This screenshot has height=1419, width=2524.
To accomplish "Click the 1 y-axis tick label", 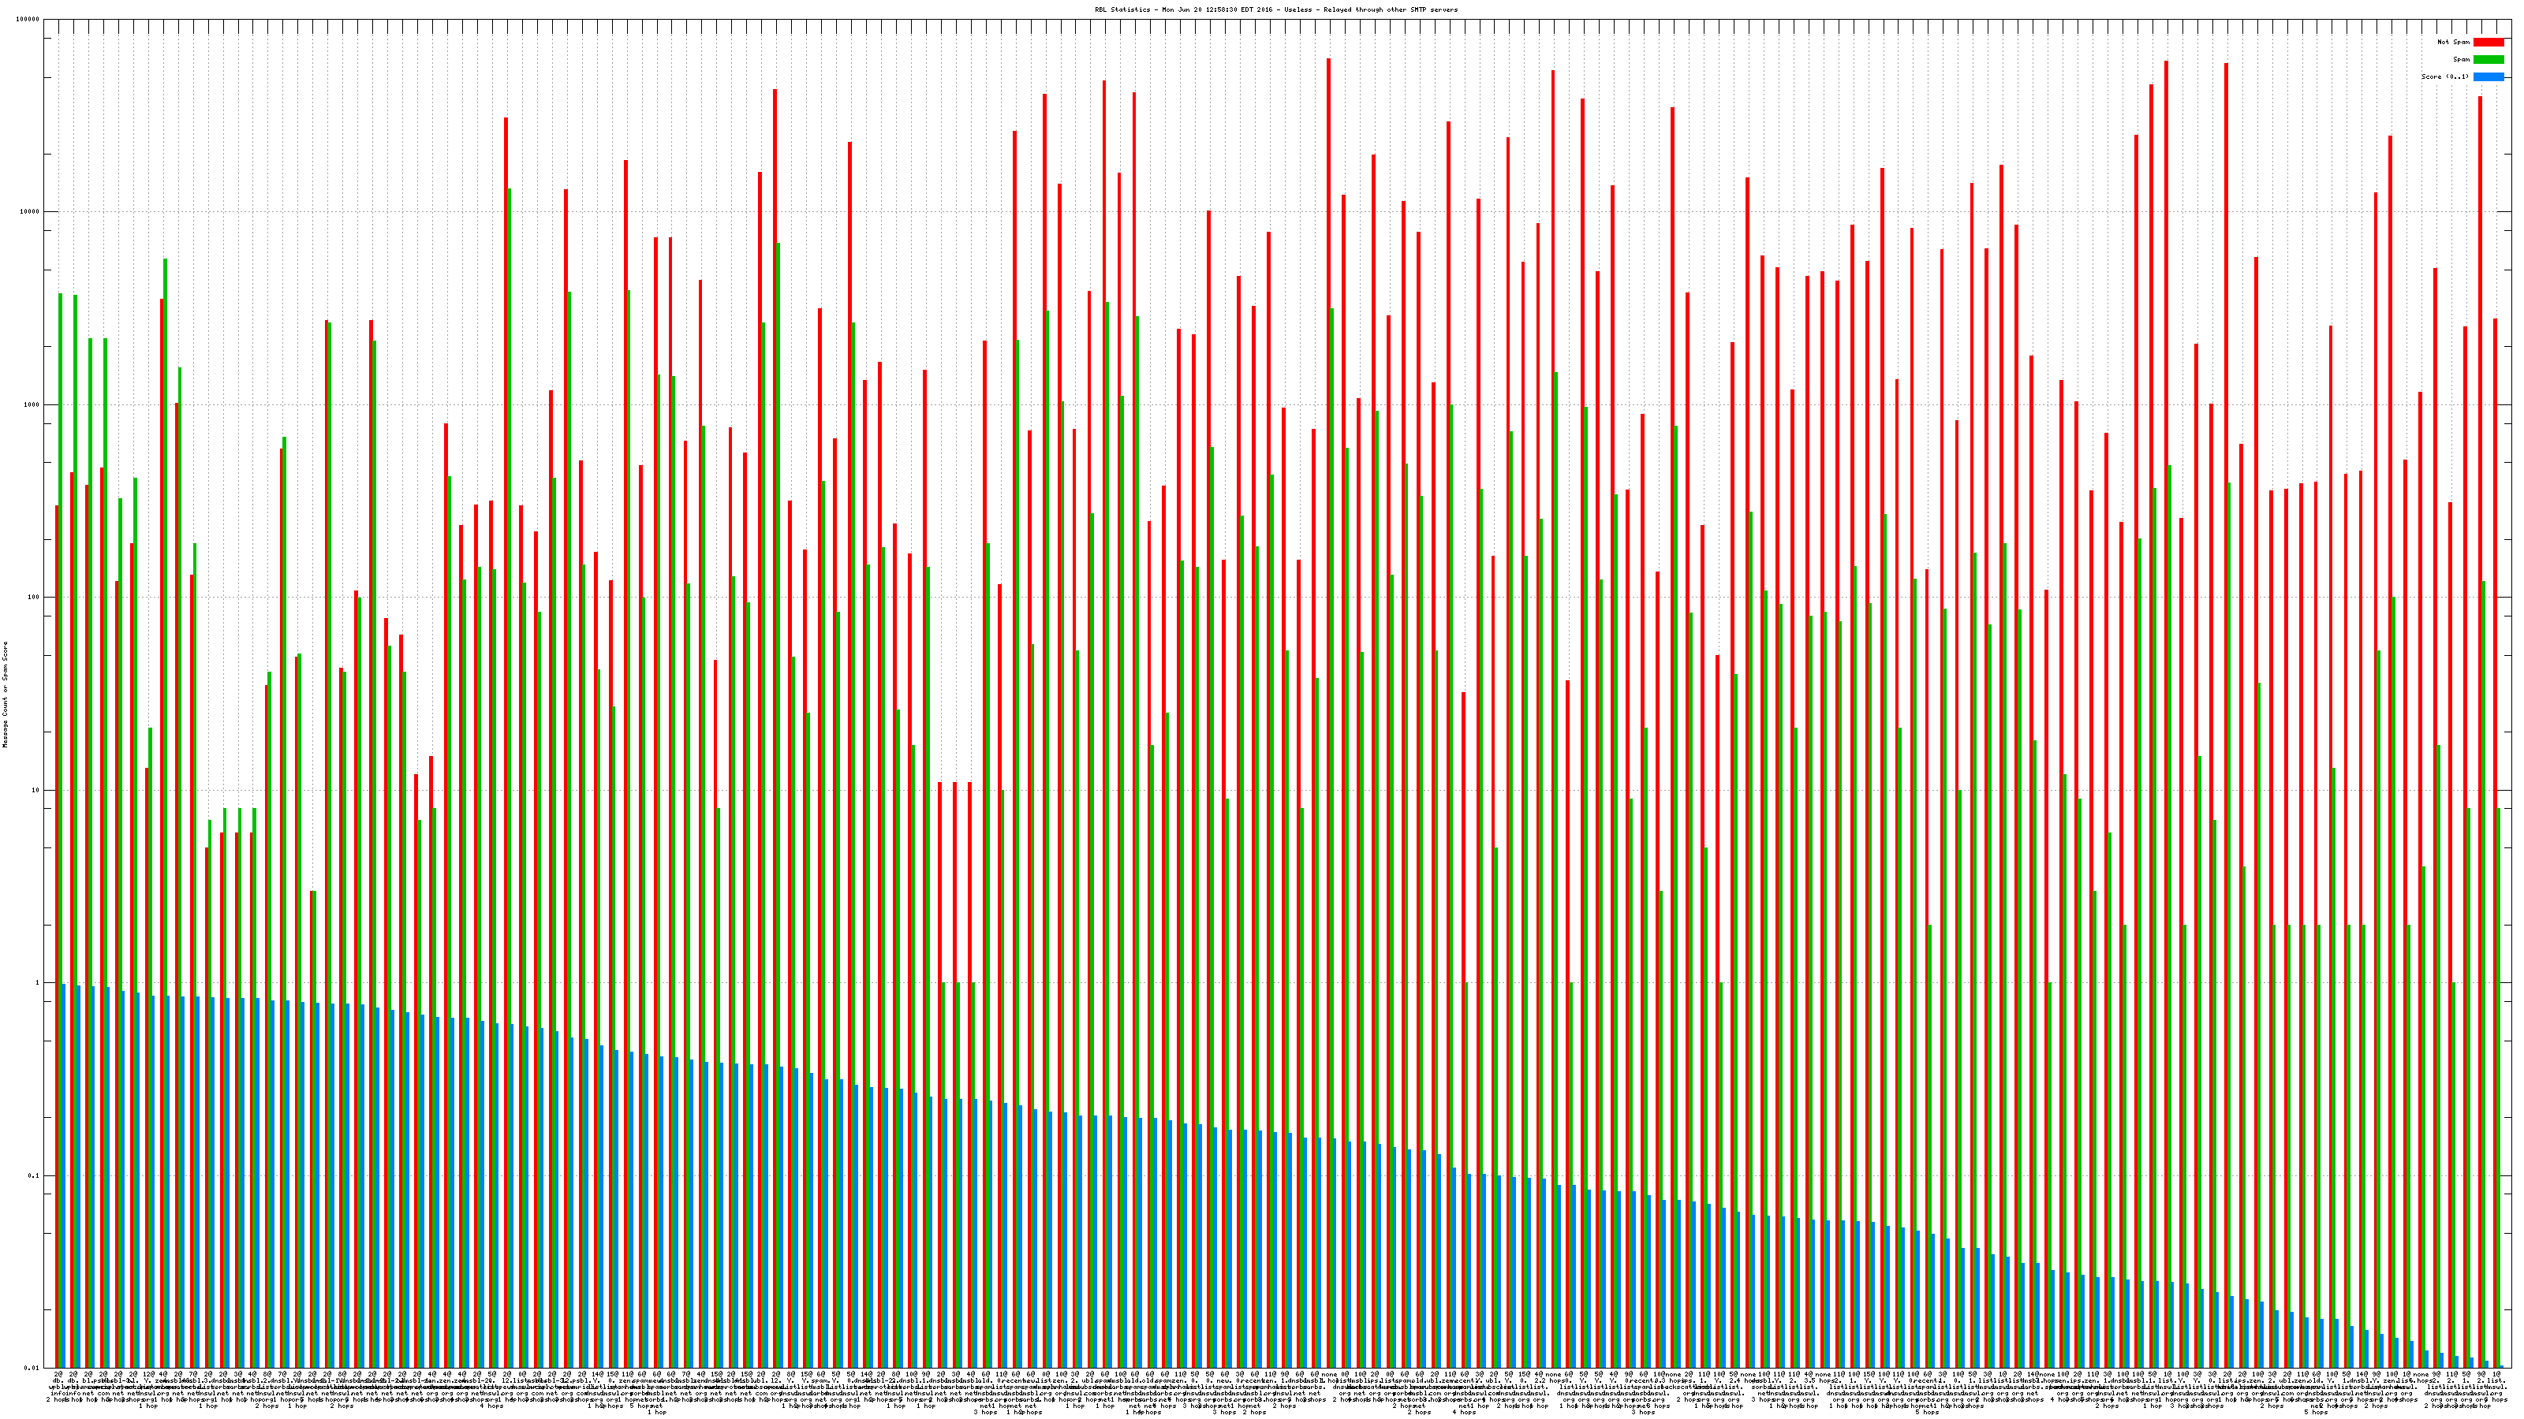I will click(38, 983).
